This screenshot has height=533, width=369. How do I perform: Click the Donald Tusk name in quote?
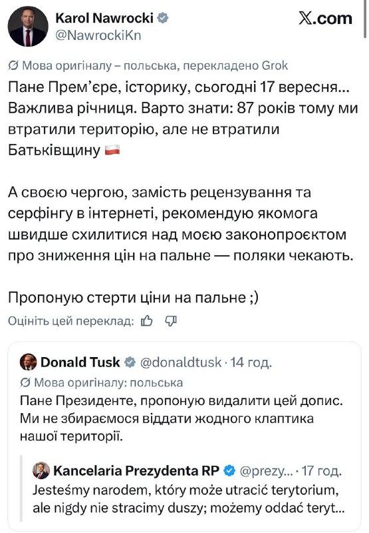tap(80, 362)
